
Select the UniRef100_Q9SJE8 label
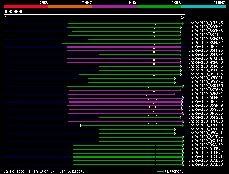(205, 110)
